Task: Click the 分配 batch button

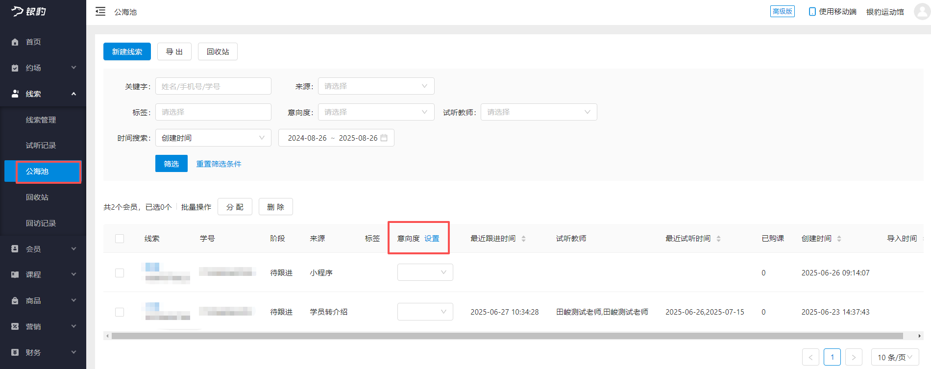Action: click(235, 207)
